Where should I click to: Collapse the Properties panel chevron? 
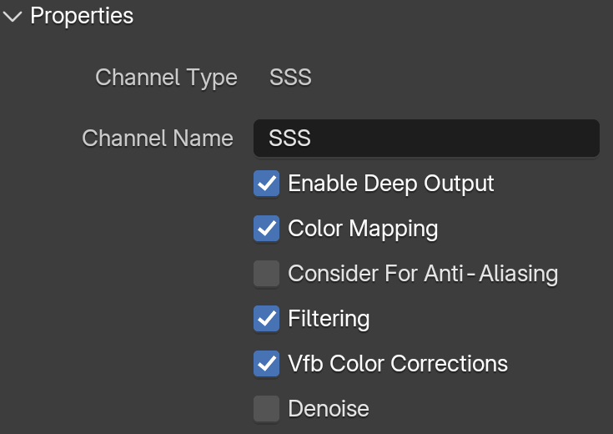pyautogui.click(x=13, y=17)
